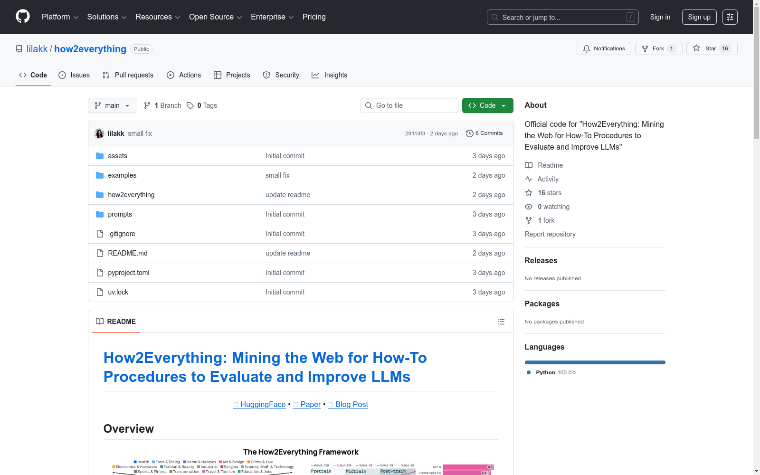Screen dimensions: 760x475
Task: Click the Python language bar
Action: click(595, 362)
